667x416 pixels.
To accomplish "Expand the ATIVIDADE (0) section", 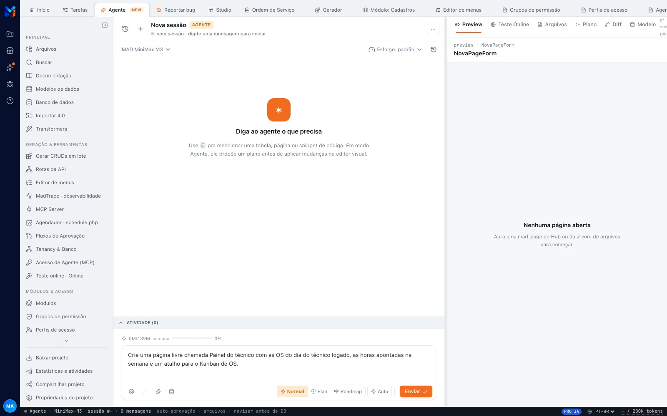I will point(278,323).
